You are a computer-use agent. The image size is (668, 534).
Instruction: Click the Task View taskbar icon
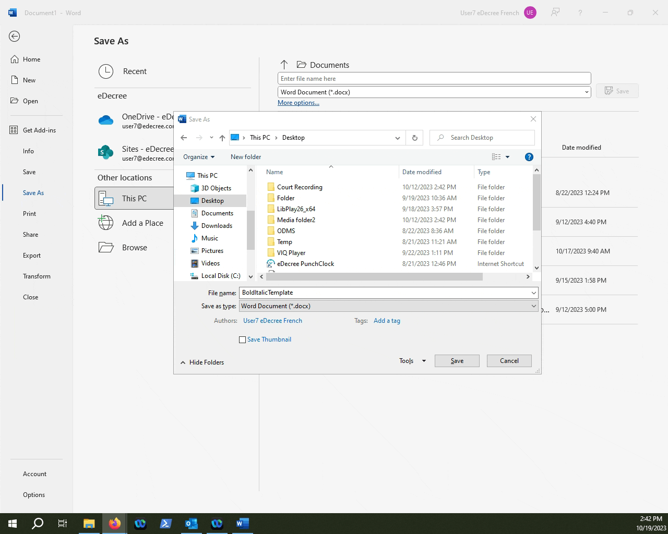point(63,524)
